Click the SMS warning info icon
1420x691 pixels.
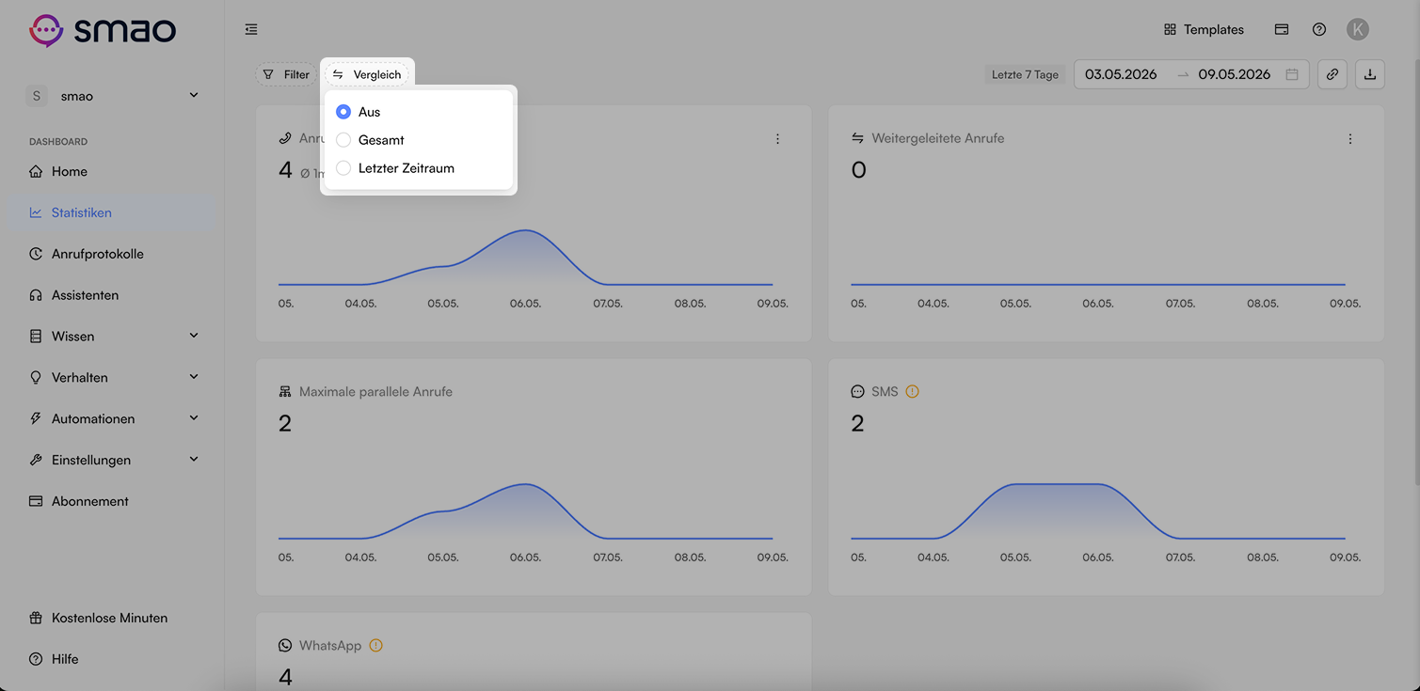(x=912, y=391)
